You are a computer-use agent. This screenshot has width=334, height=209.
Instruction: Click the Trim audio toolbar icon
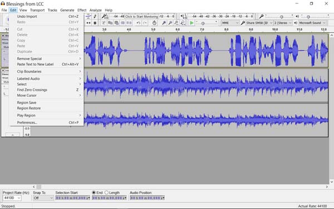pos(123,23)
